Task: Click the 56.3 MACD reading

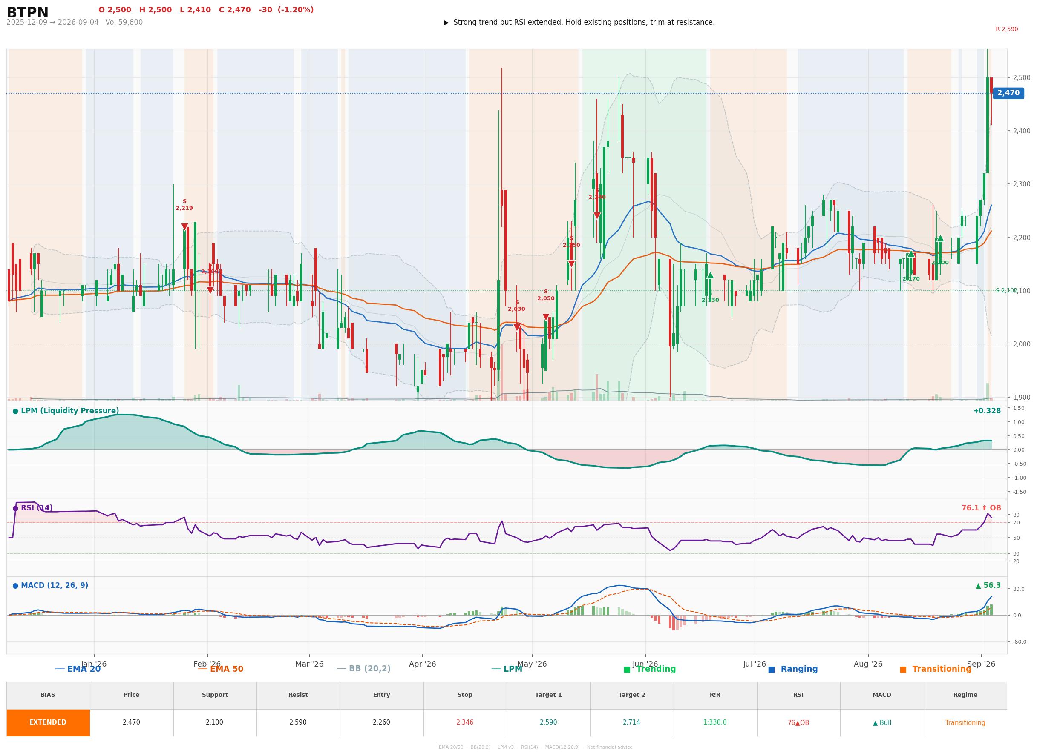Action: [x=988, y=586]
